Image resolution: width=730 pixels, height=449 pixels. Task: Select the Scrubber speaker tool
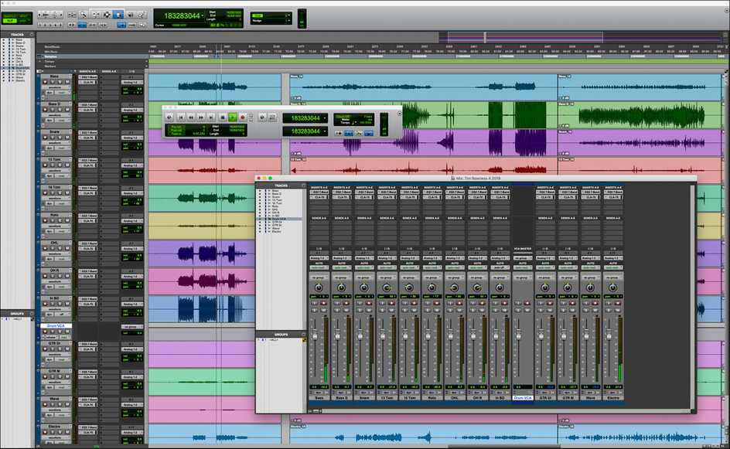[x=131, y=15]
